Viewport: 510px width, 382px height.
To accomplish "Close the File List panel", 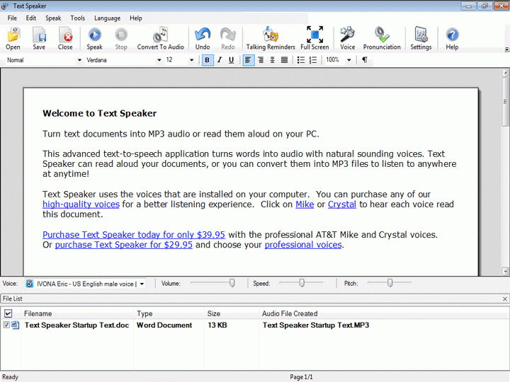I will [x=504, y=299].
